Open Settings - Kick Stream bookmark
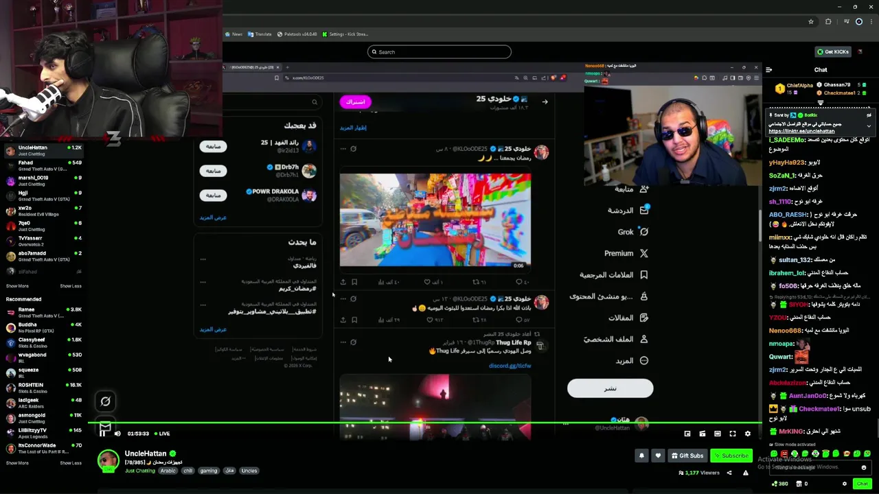879x494 pixels. click(x=345, y=34)
